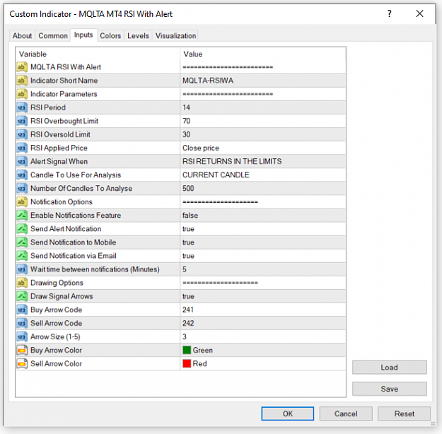This screenshot has width=442, height=434.
Task: Edit the RSI Period value 14
Action: (x=262, y=107)
